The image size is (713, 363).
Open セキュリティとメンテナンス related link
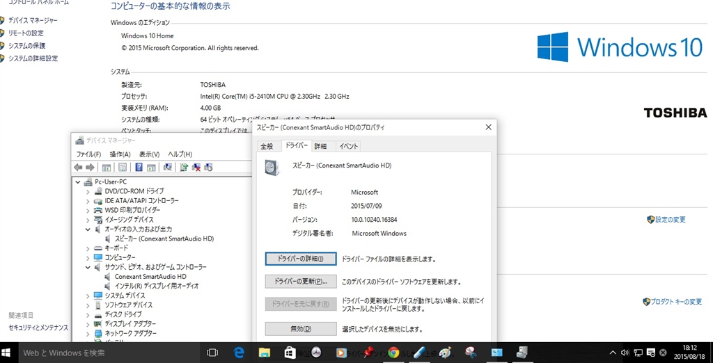(38, 328)
